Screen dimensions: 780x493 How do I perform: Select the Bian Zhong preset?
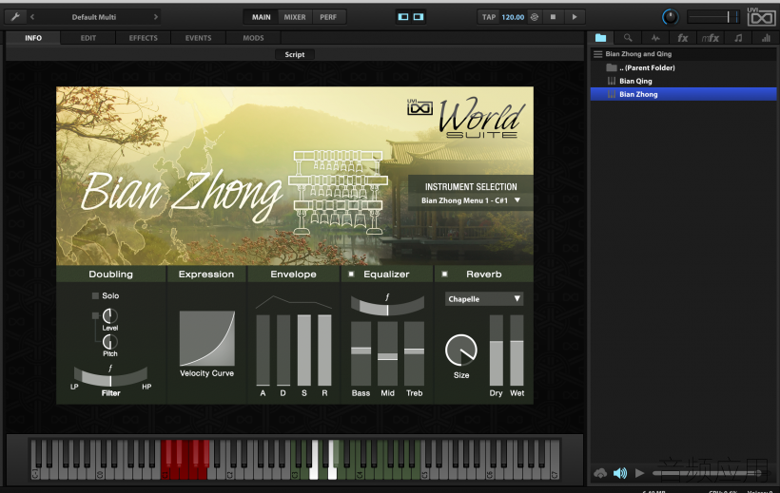point(684,94)
